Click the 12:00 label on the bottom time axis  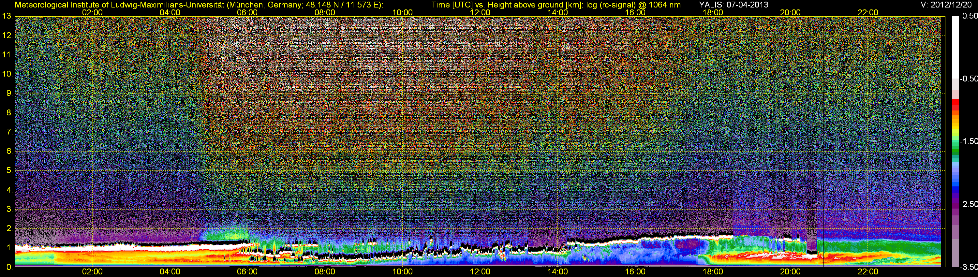pyautogui.click(x=480, y=272)
